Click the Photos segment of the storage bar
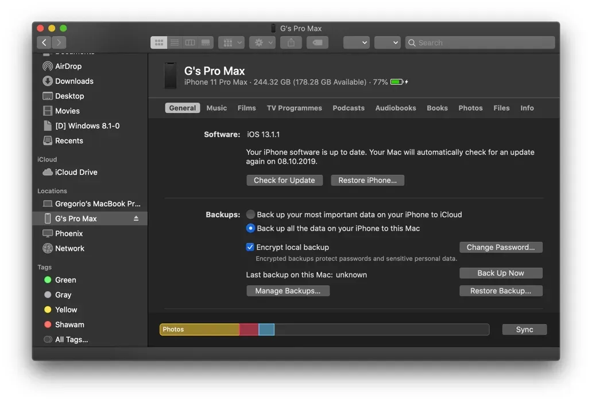Image resolution: width=592 pixels, height=403 pixels. coord(198,329)
